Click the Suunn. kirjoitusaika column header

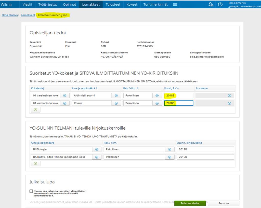click(189, 143)
